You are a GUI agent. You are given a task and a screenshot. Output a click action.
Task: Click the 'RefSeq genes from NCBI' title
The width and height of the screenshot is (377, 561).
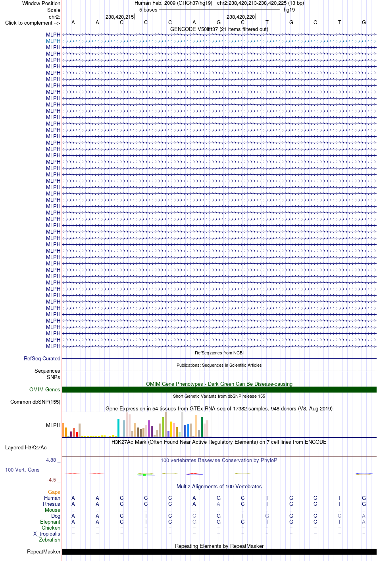pyautogui.click(x=219, y=353)
